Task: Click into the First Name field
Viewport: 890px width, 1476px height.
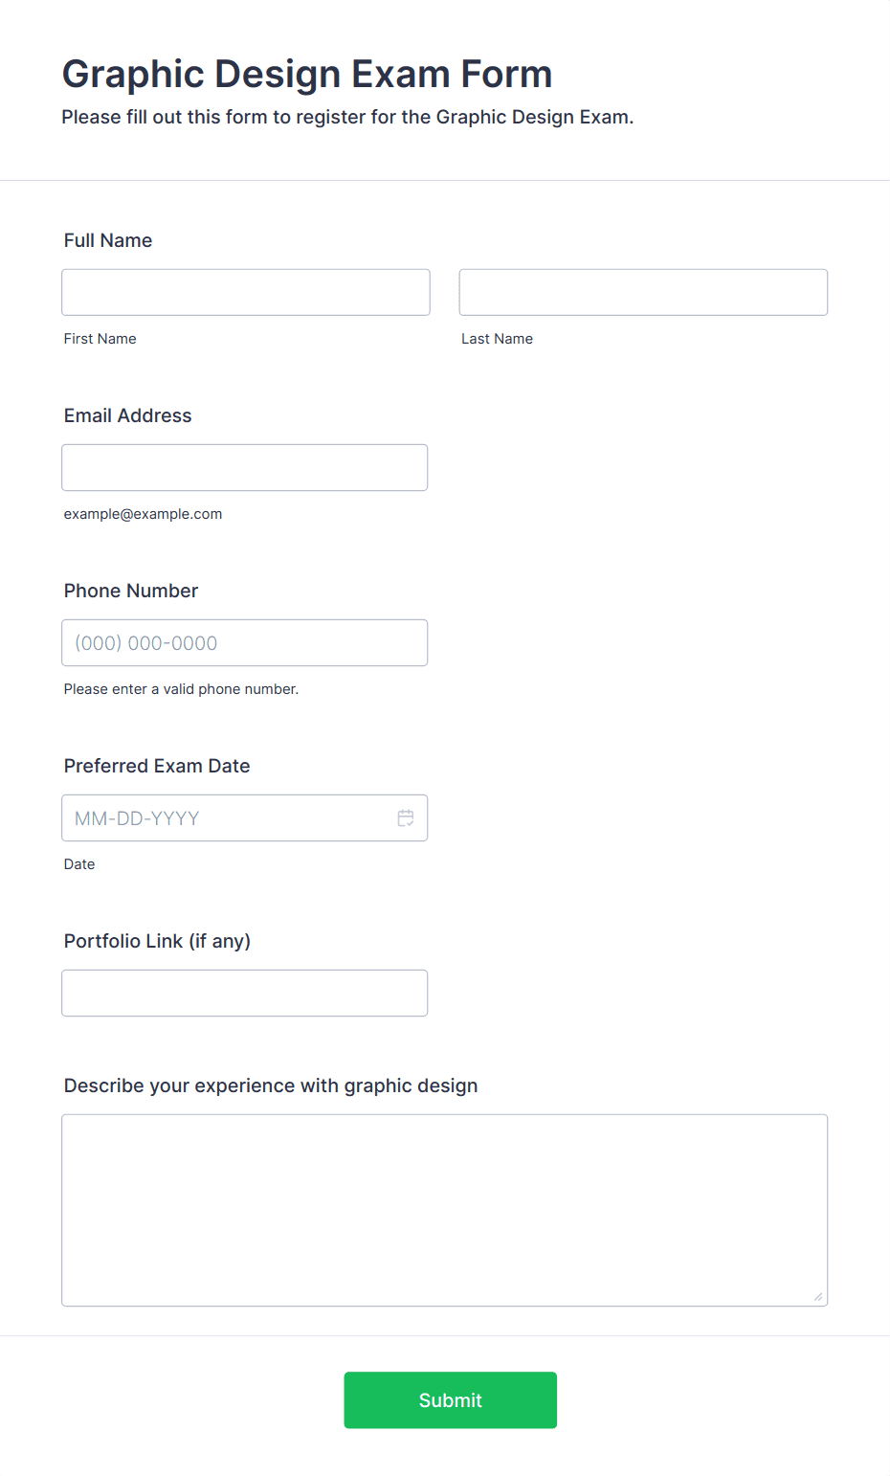Action: tap(246, 292)
